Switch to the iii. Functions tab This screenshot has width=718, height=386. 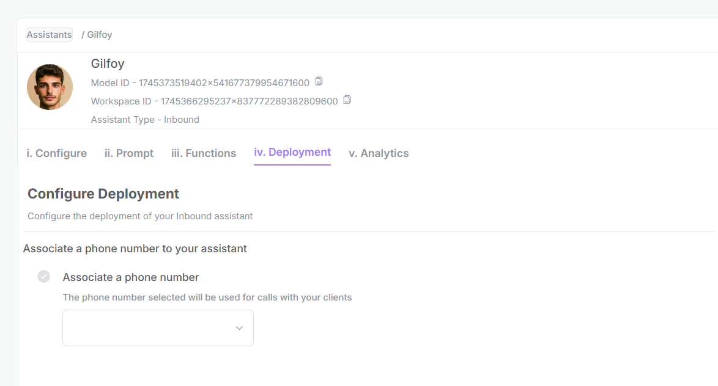click(x=204, y=153)
